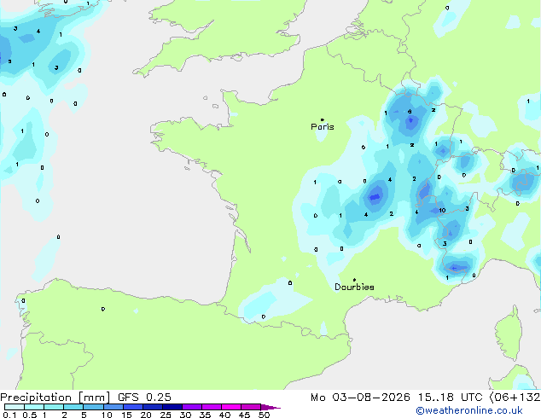Screen dimensions: 541x418
Task: Click the '15..18 UTC' time range text
Action: tap(450, 398)
